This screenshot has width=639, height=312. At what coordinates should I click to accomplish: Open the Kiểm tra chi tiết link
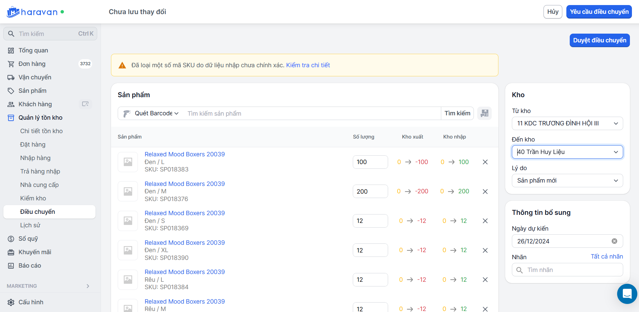tap(308, 65)
